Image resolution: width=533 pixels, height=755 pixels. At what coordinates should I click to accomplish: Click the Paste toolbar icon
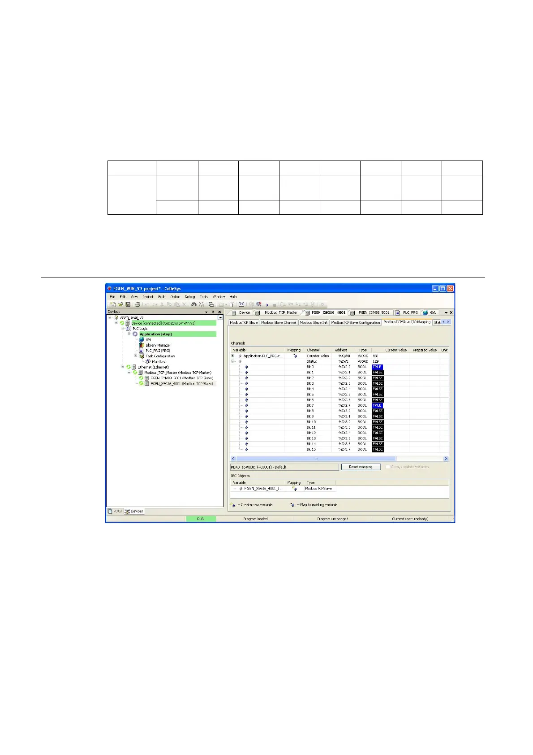177,304
